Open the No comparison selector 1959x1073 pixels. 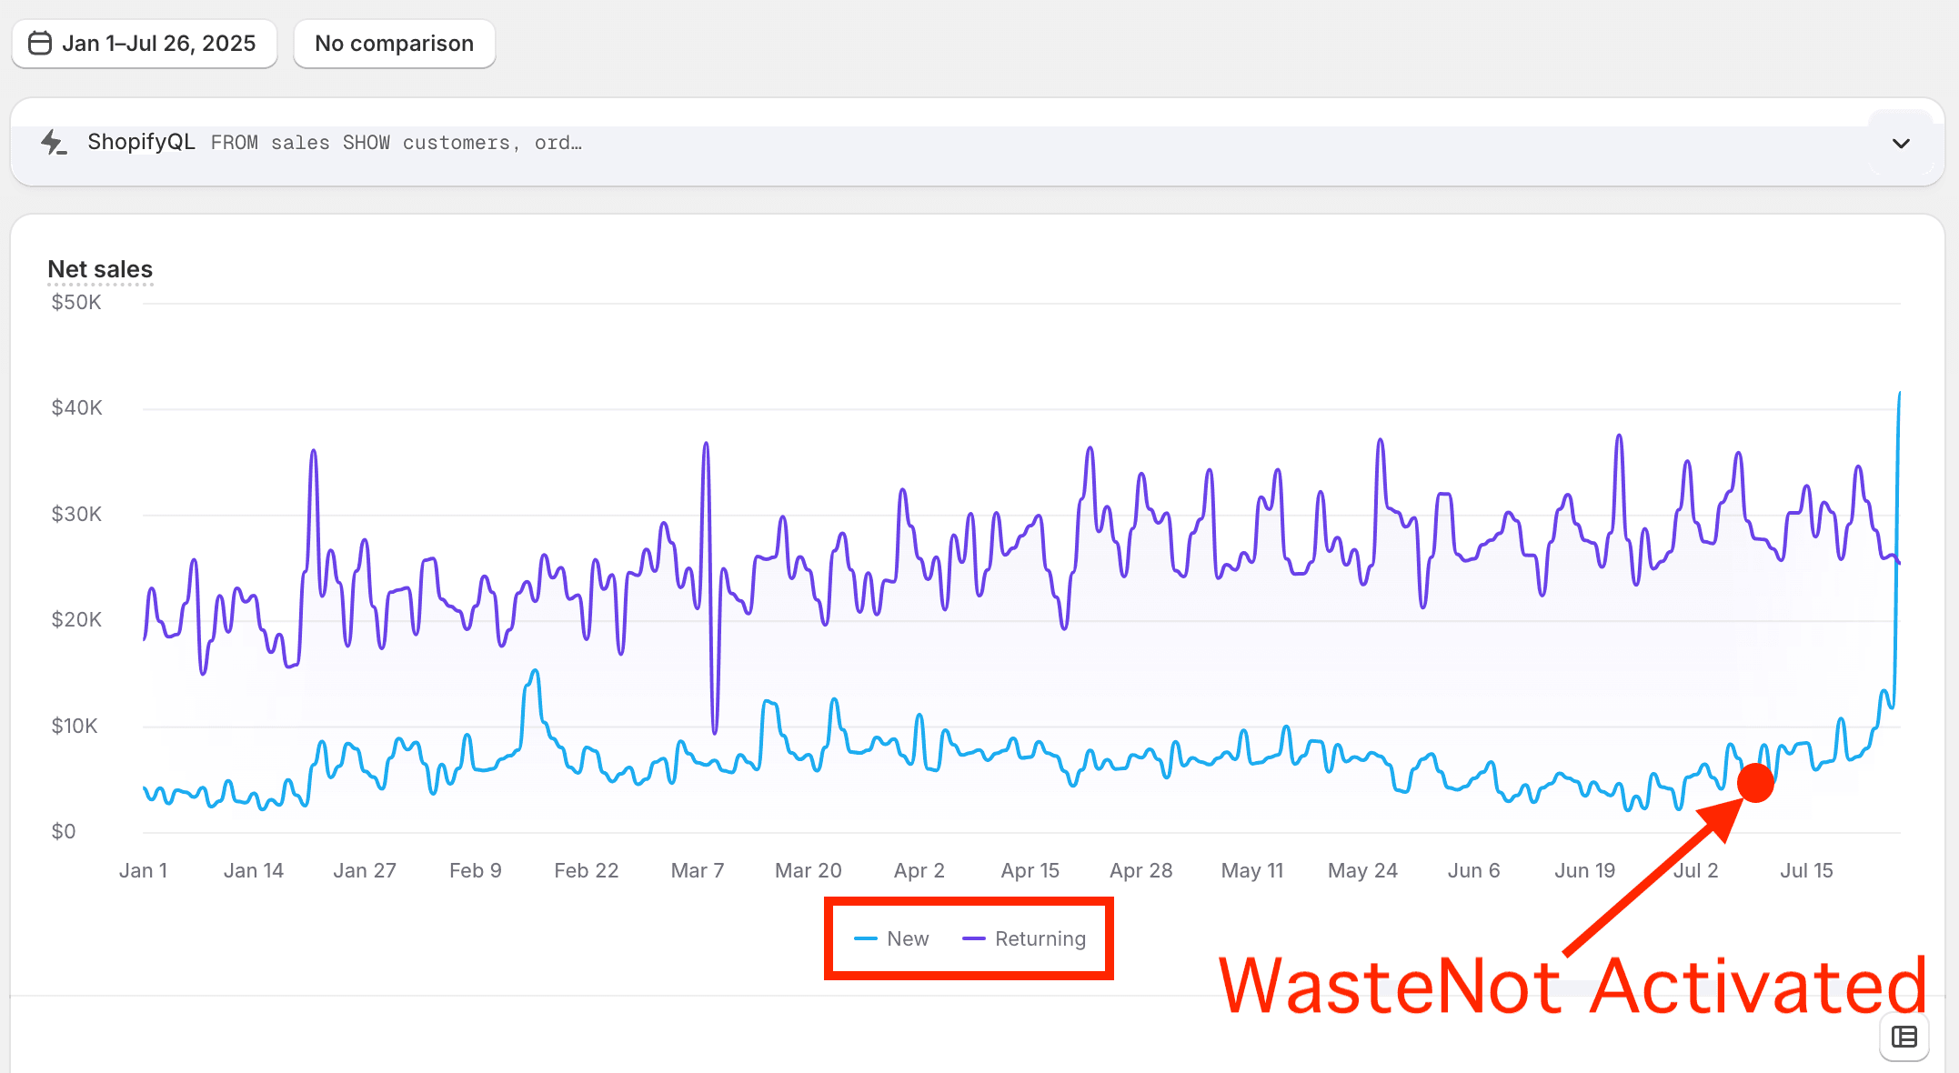[x=394, y=44]
